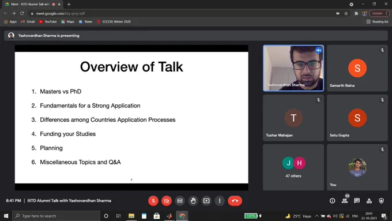Unmute the microphone in Meet controls
Screen dimensions: 392x221
[x=153, y=201]
